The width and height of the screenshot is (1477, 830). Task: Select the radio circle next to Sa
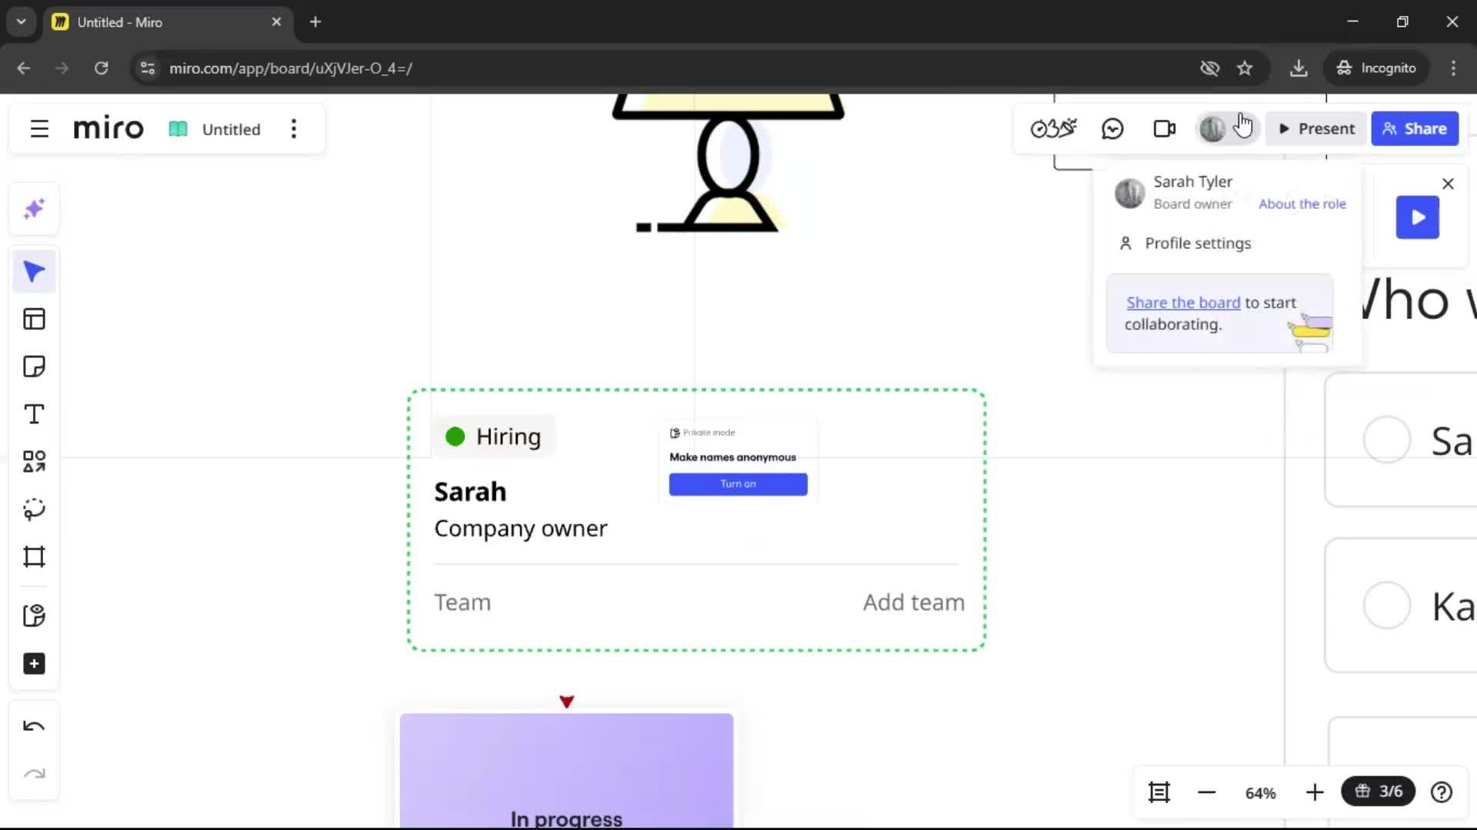[1386, 440]
